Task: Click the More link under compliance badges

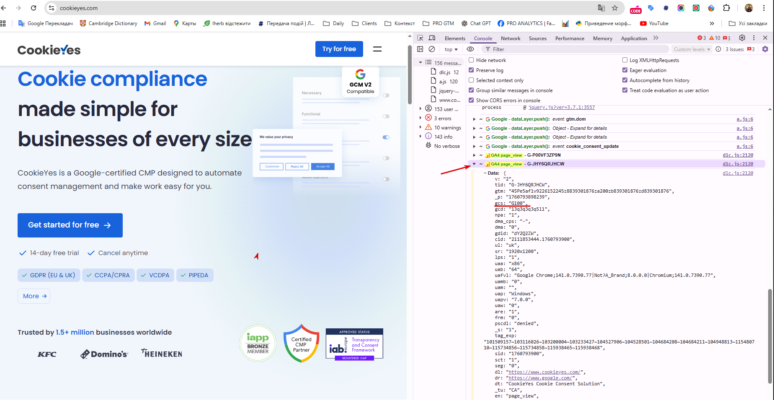Action: pyautogui.click(x=34, y=296)
